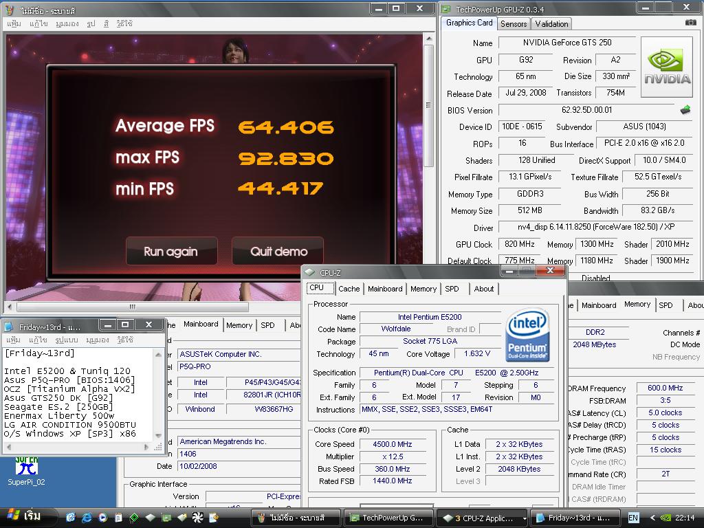Screen dimensions: 704x528
Task: Click the Paint window title icon
Action: [x=9, y=10]
